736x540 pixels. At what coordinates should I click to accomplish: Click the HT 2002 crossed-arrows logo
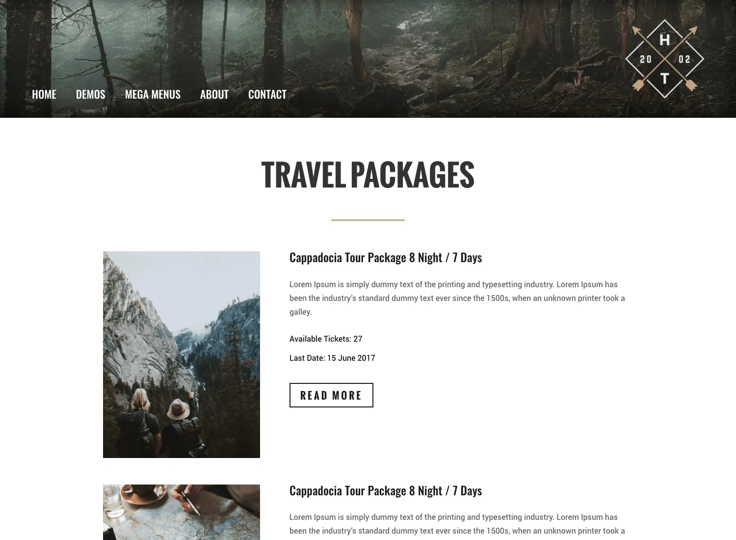pos(664,59)
